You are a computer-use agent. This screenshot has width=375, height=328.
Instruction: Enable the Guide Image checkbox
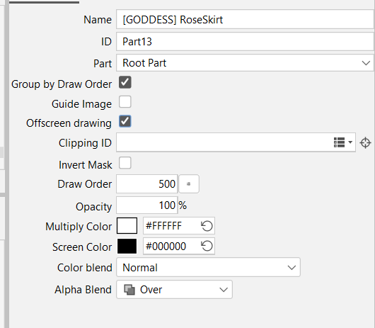125,102
